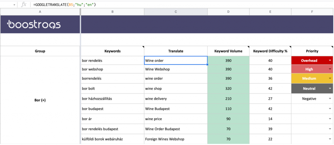The image size is (334, 145).
Task: Select the 'bor házhozszállítás' keyword cell
Action: click(113, 99)
